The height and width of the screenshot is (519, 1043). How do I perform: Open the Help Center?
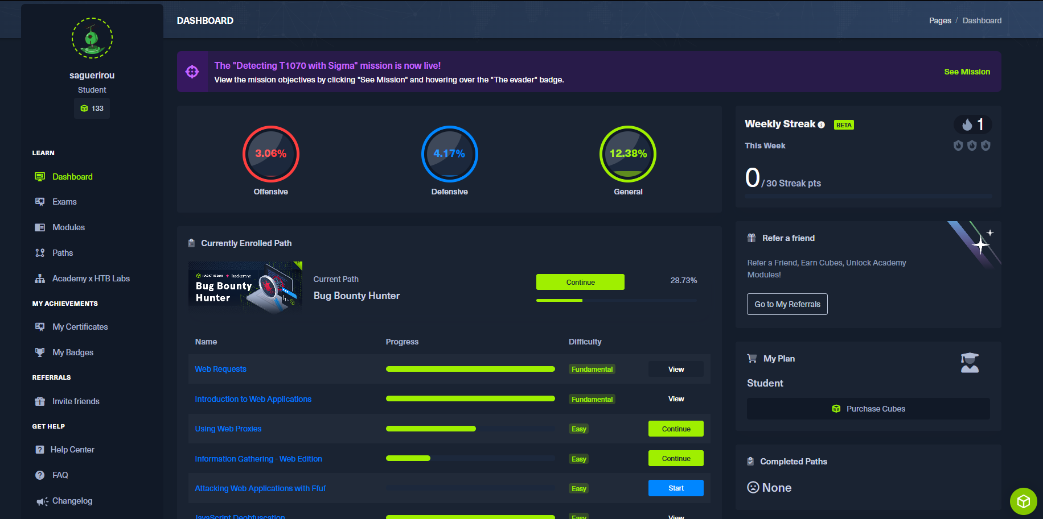(x=72, y=450)
